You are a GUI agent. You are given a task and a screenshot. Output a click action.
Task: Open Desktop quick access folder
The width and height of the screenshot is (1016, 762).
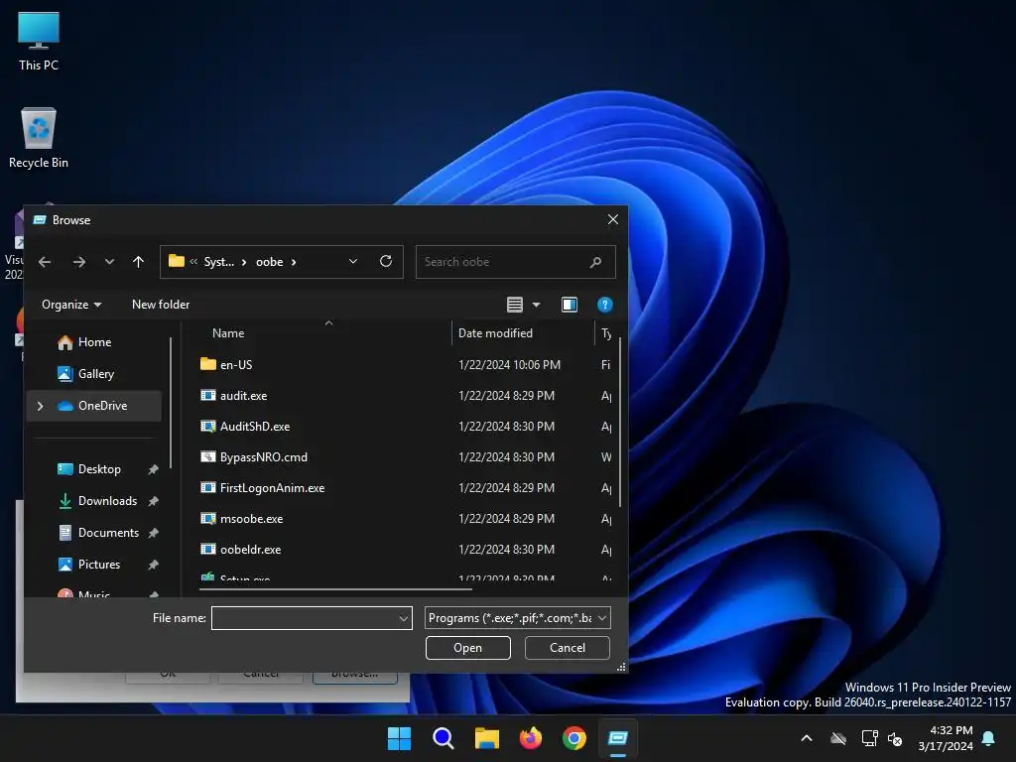click(x=98, y=469)
